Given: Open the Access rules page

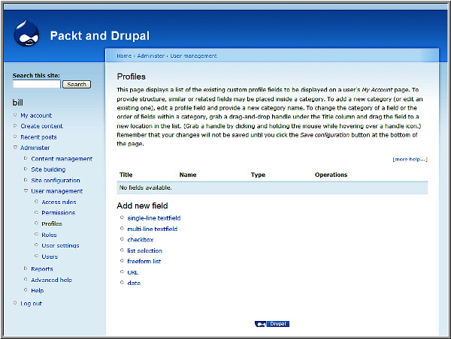Looking at the screenshot, I should pos(59,202).
